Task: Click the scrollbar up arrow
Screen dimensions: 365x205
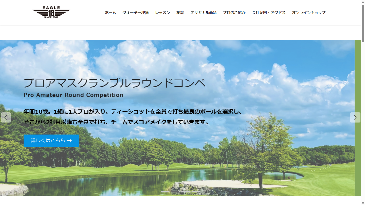Action: (363, 2)
